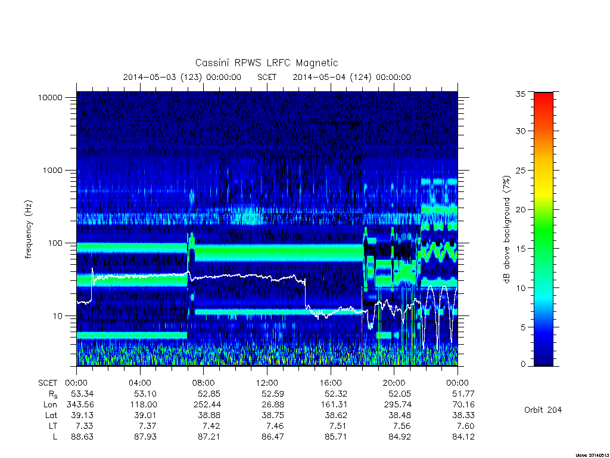The image size is (610, 458).
Task: Click the Rs value '52.85'
Action: click(209, 394)
